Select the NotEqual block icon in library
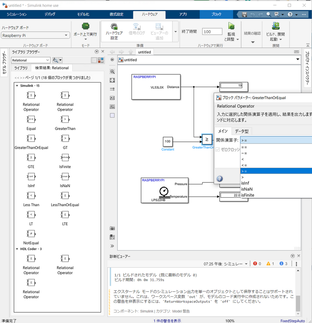The image size is (312, 323). coord(31,234)
